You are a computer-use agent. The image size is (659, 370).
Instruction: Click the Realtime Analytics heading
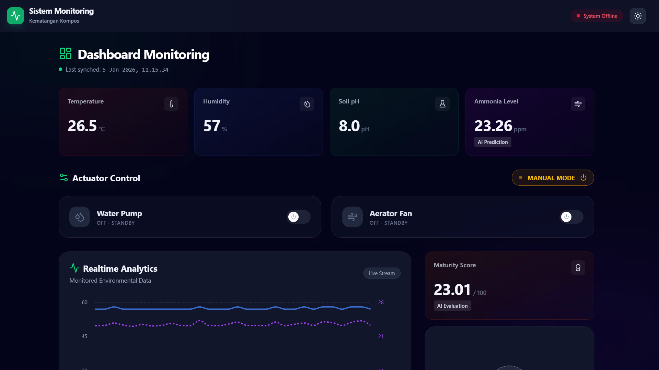click(x=120, y=269)
